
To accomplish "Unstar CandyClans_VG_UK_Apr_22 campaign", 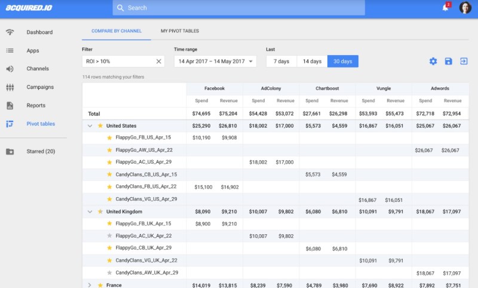I will click(109, 261).
